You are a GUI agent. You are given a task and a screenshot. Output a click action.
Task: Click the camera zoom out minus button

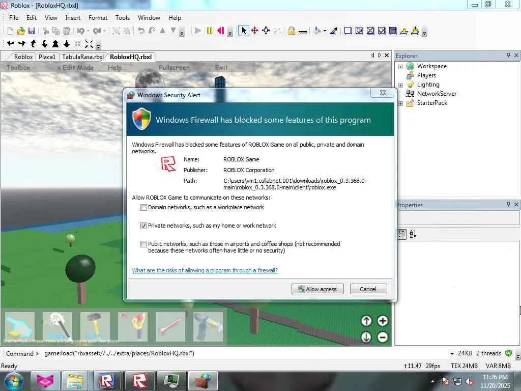(383, 338)
